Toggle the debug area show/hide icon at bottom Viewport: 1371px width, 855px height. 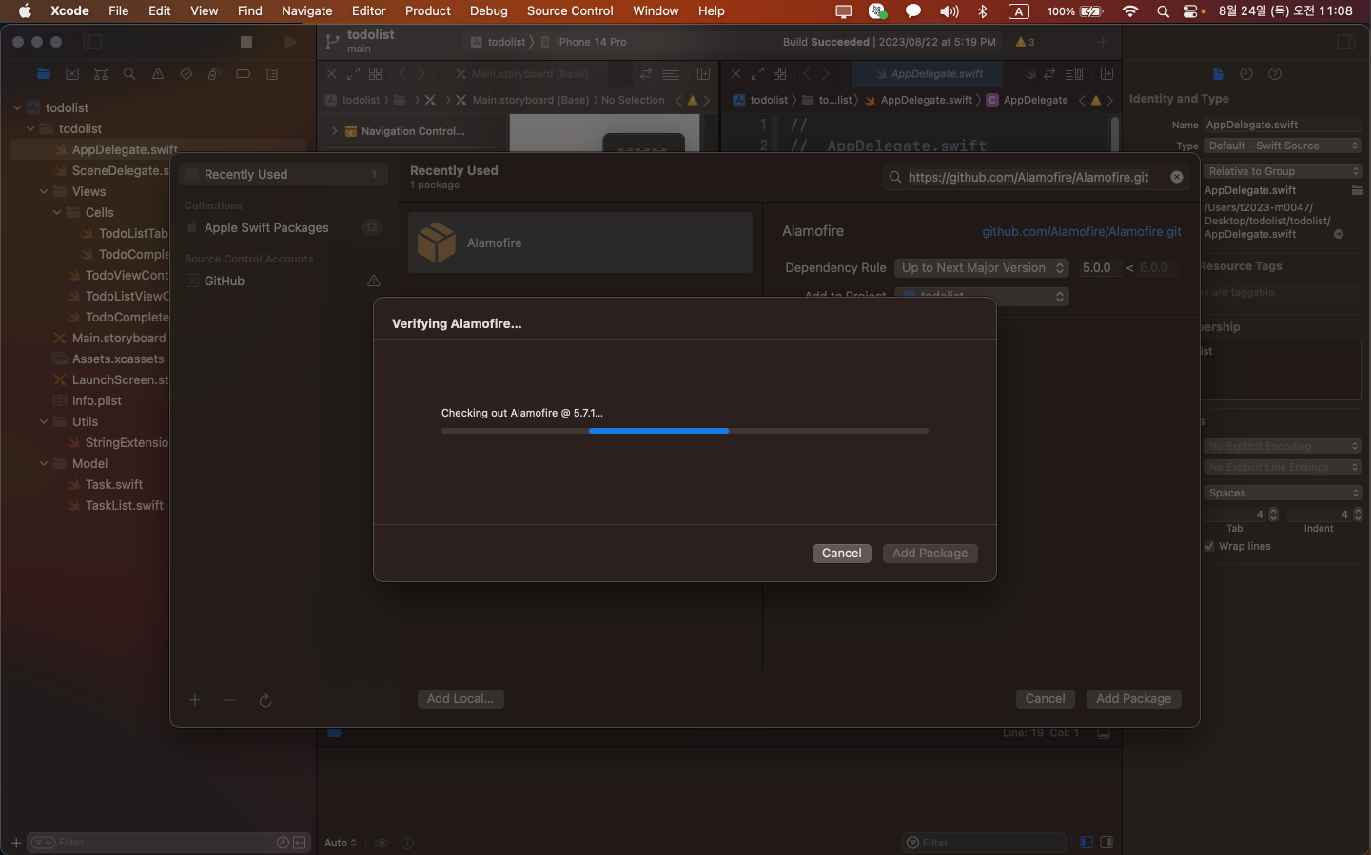coord(1104,733)
